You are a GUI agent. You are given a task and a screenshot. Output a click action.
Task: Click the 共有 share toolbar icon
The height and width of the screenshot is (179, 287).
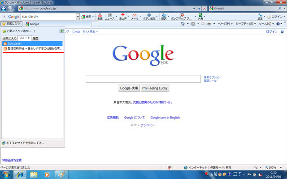[x=200, y=17]
